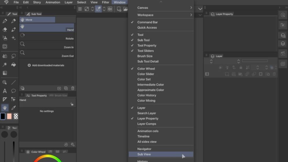Click Add downloaded materials
Screen dimensions: 288x162
(x=46, y=65)
